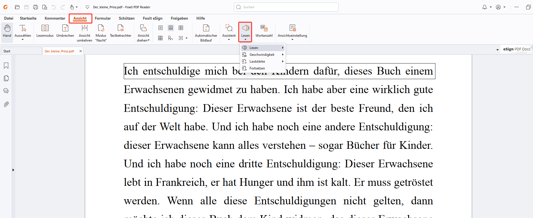
Task: Enable Lesemodus reading mode
Action: coord(45,31)
